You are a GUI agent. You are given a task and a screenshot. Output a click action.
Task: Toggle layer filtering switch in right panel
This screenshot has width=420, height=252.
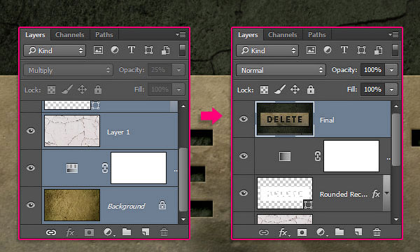coord(395,50)
